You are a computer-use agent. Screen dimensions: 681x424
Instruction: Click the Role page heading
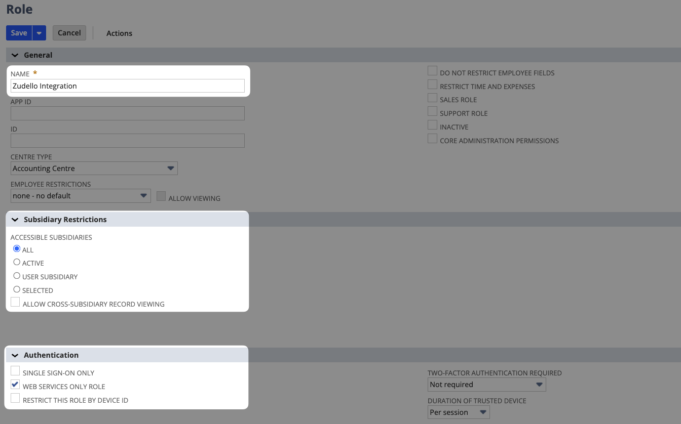point(19,9)
